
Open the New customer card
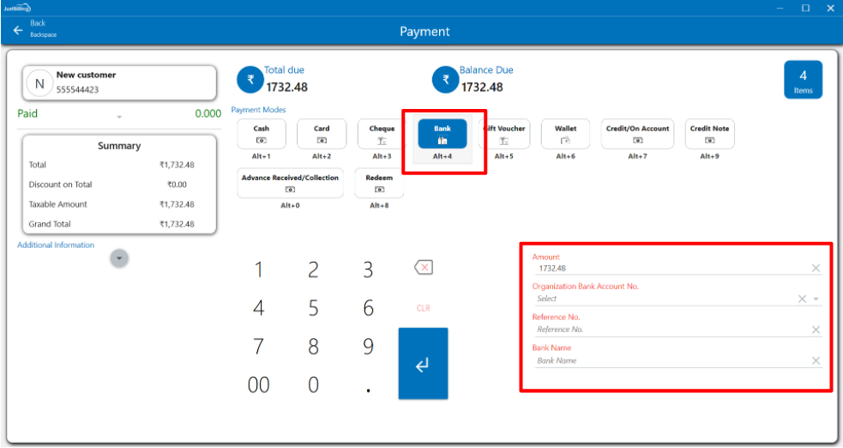[119, 82]
